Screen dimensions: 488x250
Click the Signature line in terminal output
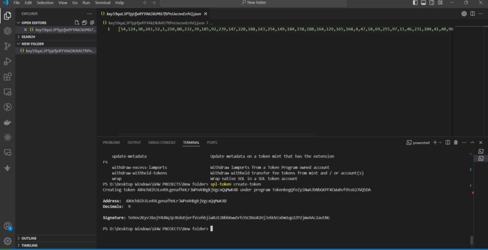click(x=216, y=218)
